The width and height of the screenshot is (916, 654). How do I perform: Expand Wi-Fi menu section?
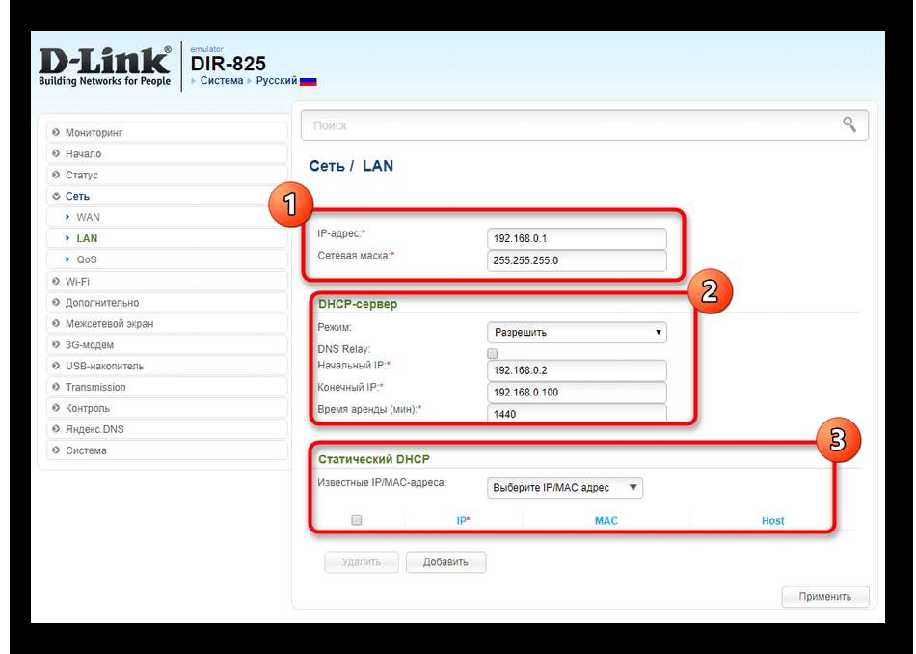click(x=167, y=281)
